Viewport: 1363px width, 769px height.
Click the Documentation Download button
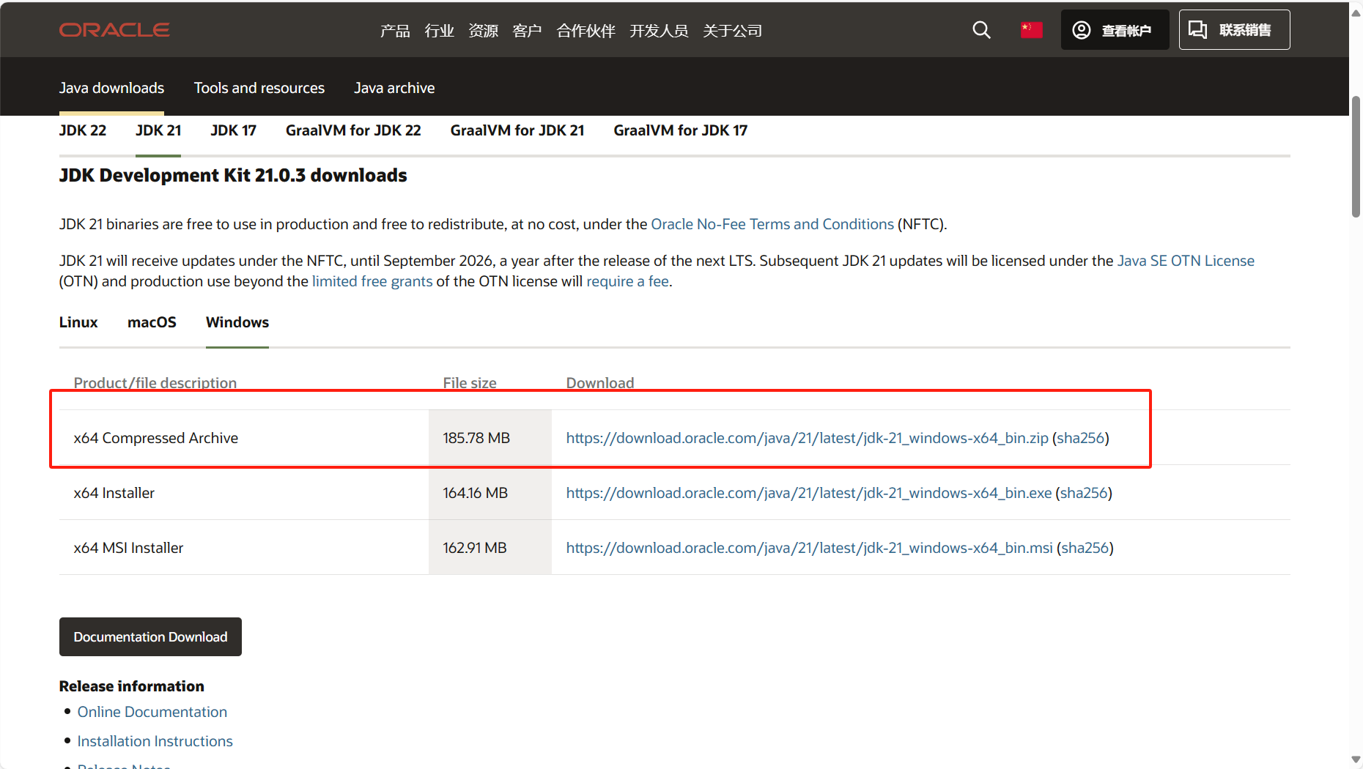pyautogui.click(x=150, y=636)
